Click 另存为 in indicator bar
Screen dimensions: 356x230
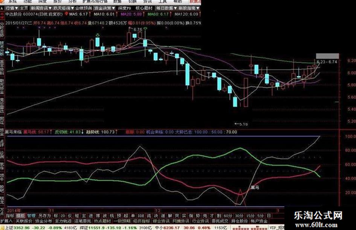[x=44, y=216]
